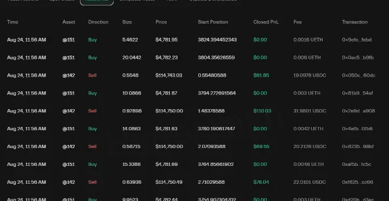
Task: Select start position 1.48378588
Action: click(x=211, y=111)
